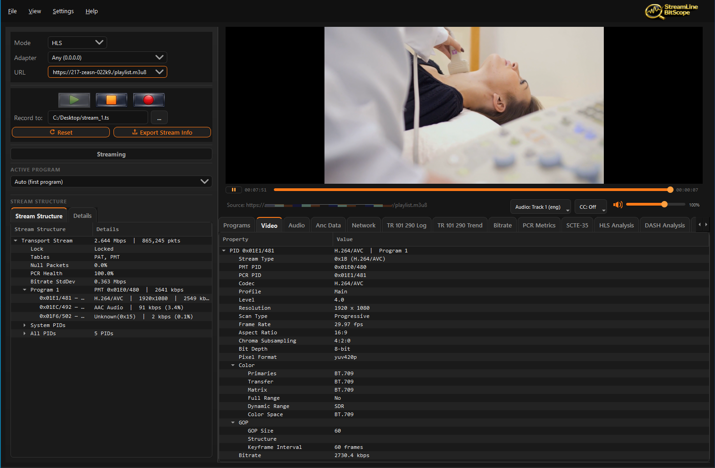
Task: Collapse the Color property group
Action: pos(233,365)
